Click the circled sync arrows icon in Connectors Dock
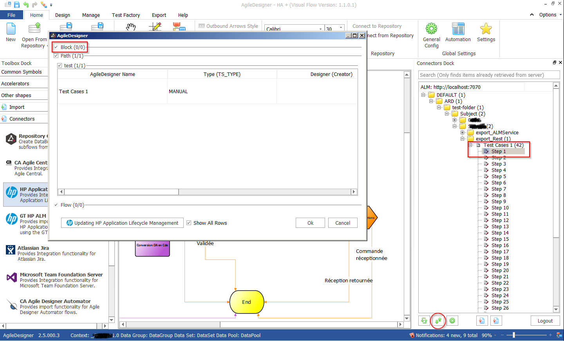 click(438, 320)
